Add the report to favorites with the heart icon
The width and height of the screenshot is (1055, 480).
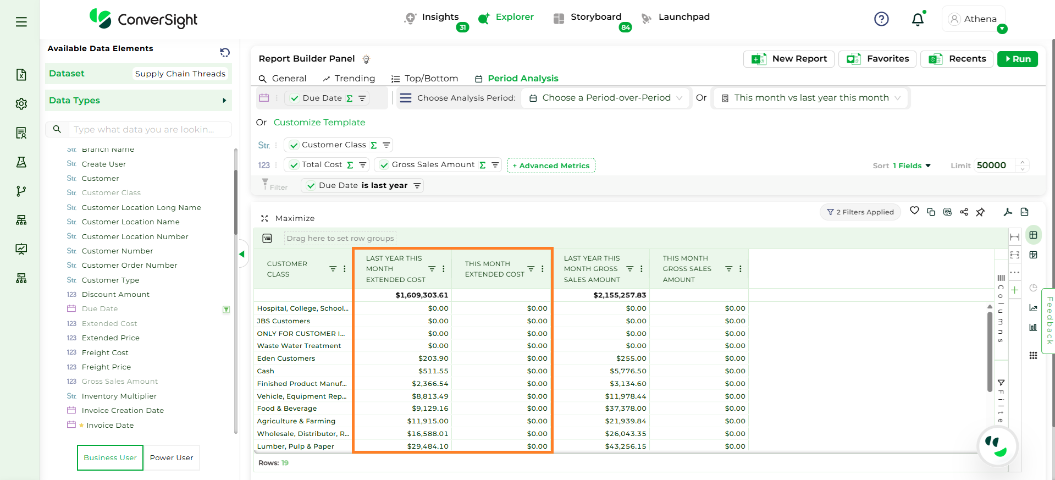pos(914,211)
